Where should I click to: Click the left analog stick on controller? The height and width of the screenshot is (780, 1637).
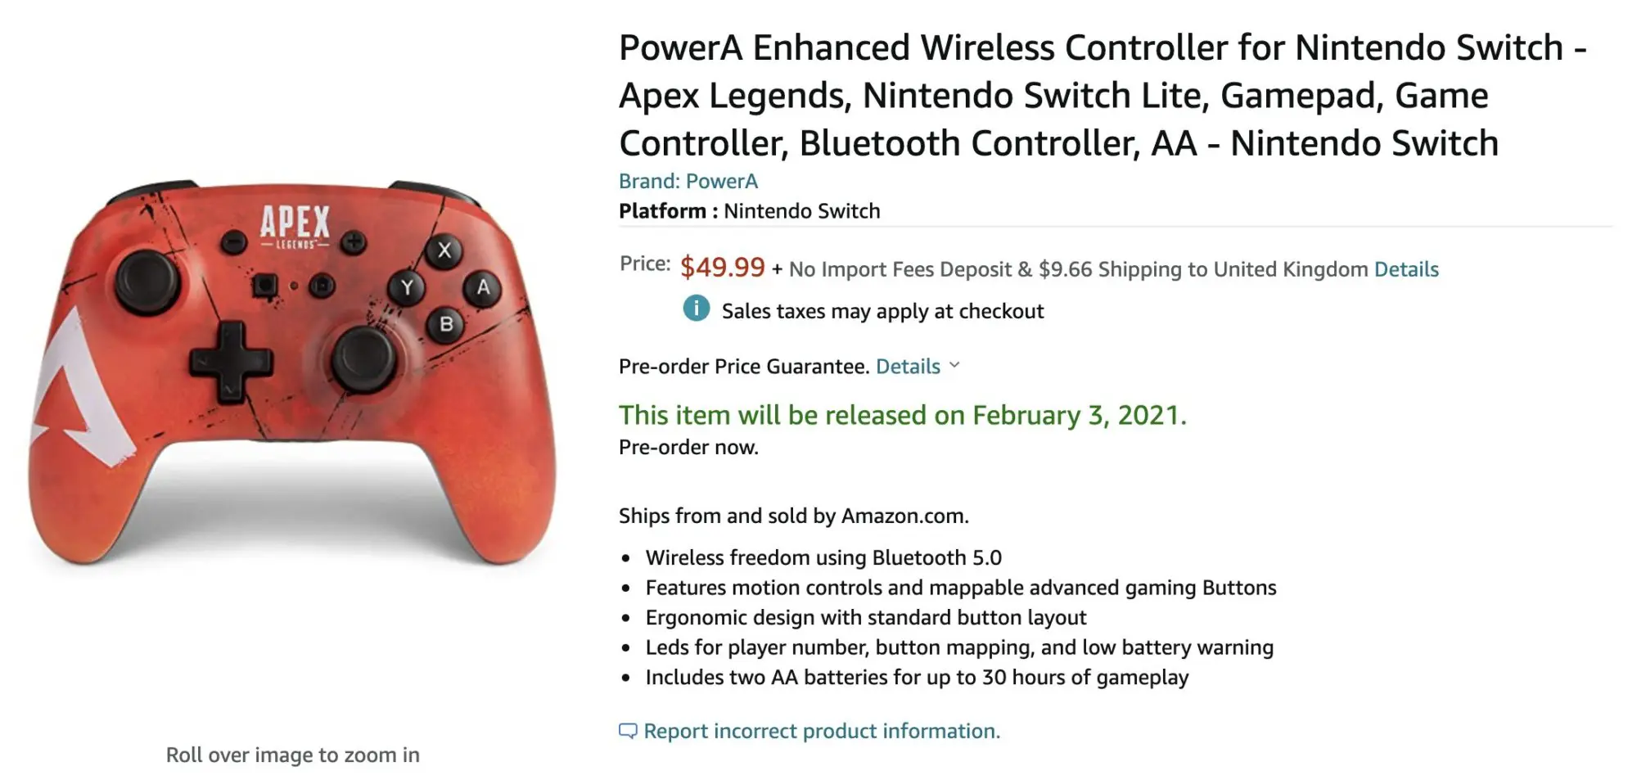(147, 279)
